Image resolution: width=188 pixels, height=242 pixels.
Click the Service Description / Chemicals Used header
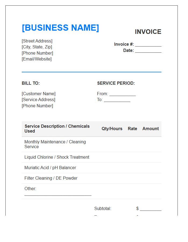(57, 129)
